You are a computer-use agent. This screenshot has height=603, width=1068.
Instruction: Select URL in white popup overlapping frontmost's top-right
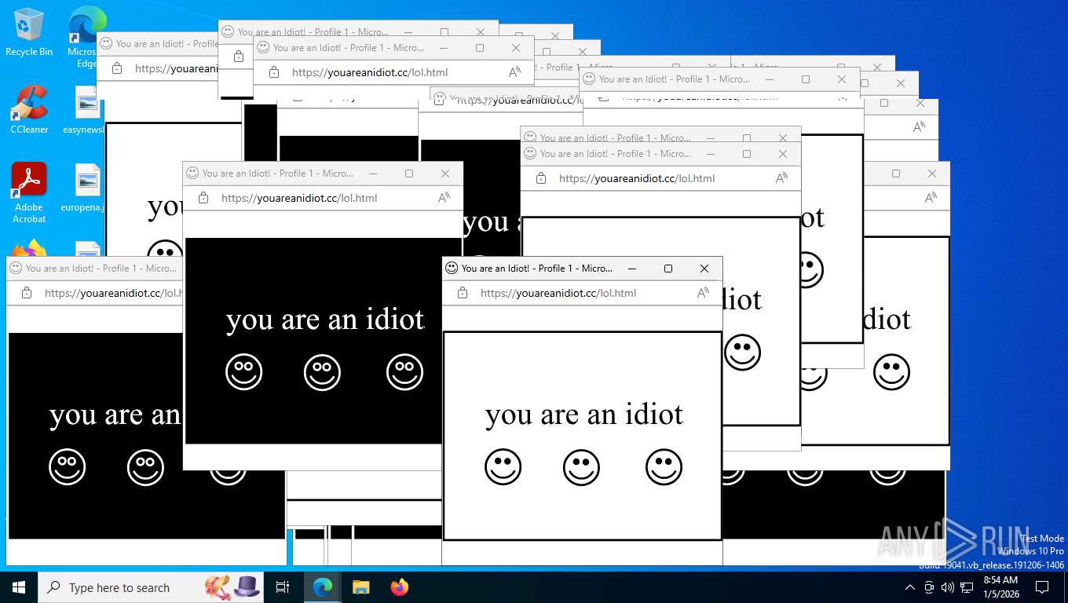coord(637,178)
